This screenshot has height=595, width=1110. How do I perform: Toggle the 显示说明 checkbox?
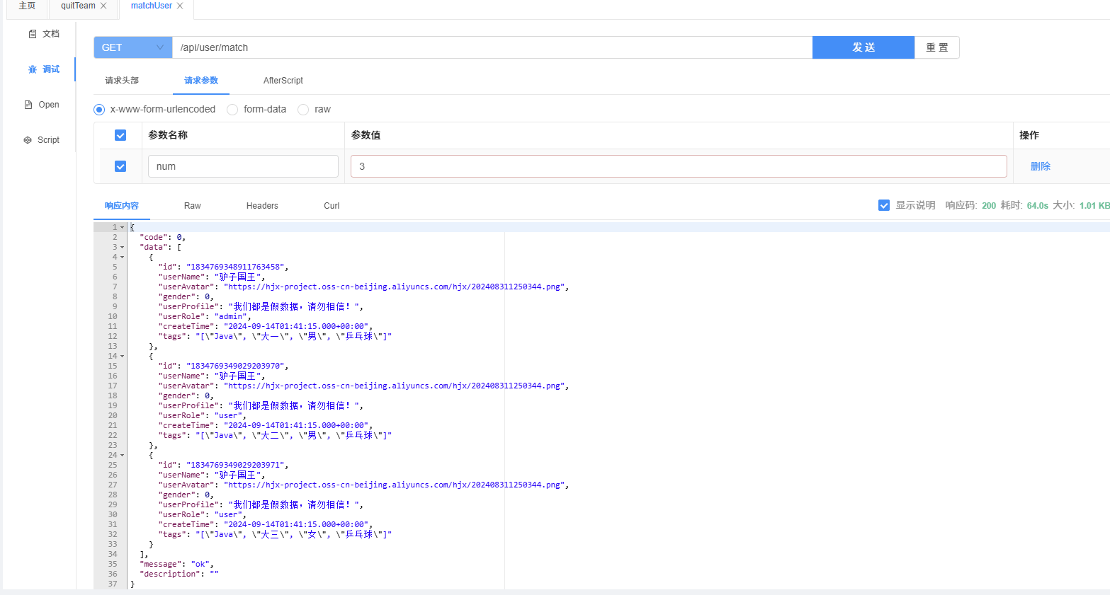[884, 205]
